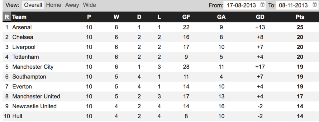Switch to the Overall view tab
Screen dimensions: 319x122
pos(33,5)
